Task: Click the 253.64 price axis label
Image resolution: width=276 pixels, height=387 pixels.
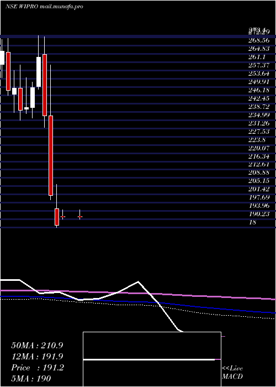Action: (259, 74)
